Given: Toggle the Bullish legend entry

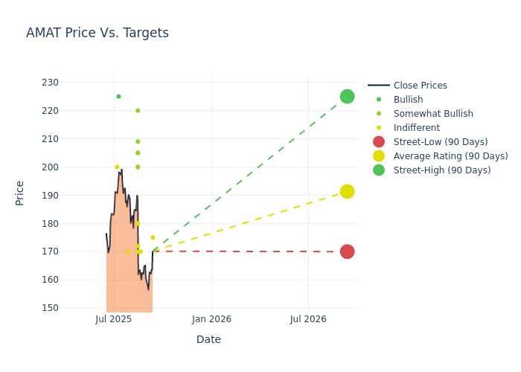Looking at the screenshot, I should tap(395, 100).
